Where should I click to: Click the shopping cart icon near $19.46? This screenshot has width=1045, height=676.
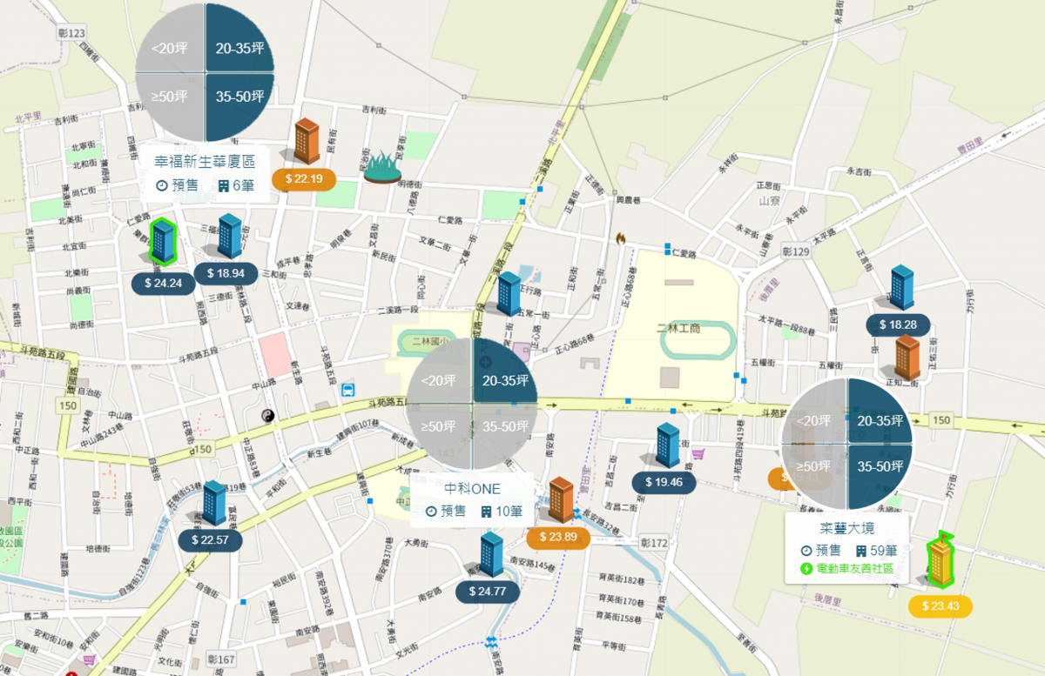(698, 453)
